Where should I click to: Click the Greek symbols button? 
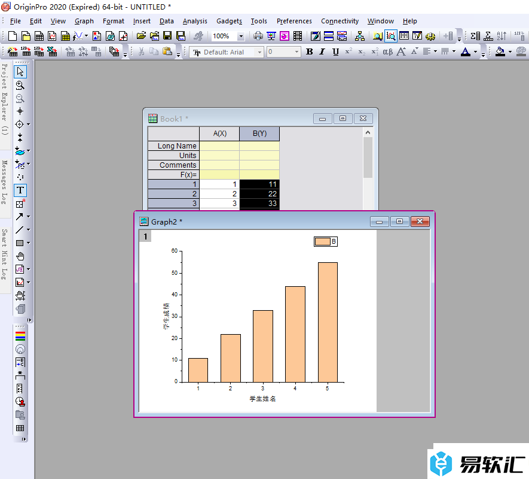click(388, 51)
